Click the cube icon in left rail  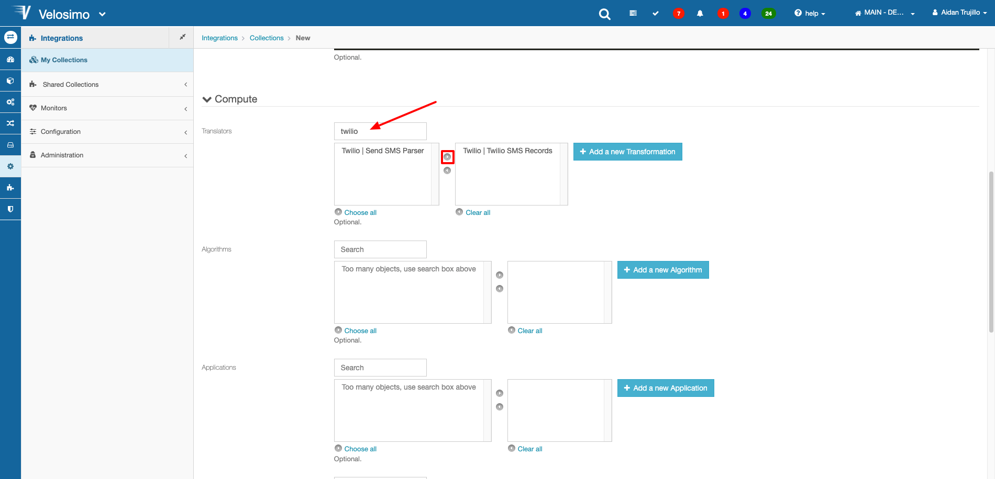tap(10, 81)
